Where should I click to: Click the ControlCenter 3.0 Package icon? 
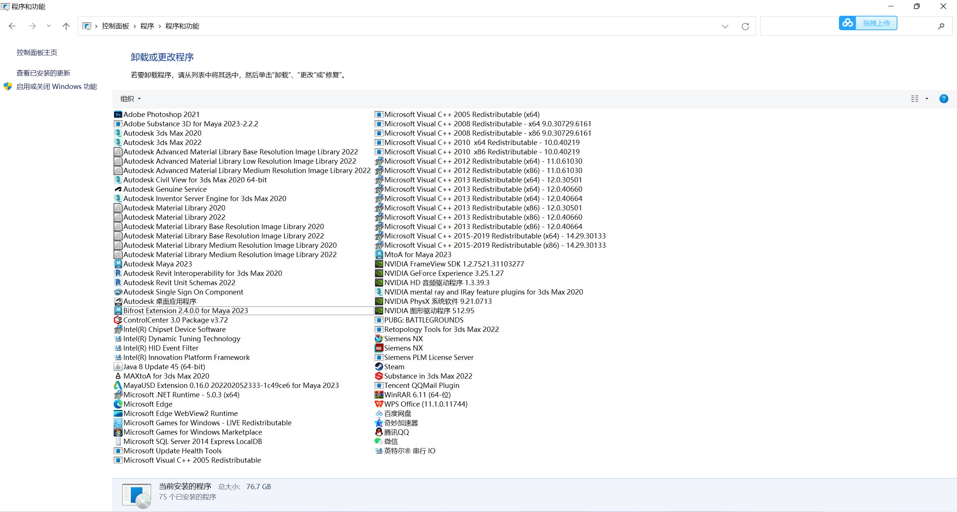tap(118, 320)
